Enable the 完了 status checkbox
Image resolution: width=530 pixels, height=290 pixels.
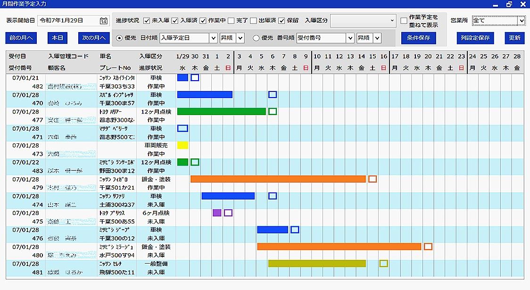click(x=231, y=21)
